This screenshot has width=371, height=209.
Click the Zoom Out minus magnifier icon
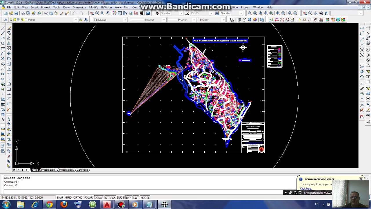(x=283, y=13)
